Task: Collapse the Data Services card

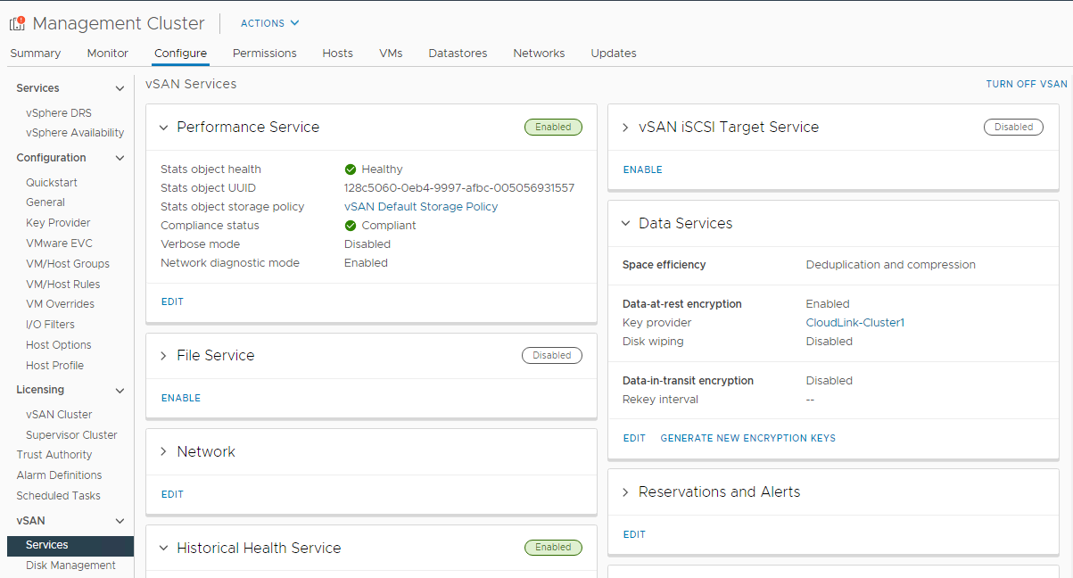Action: pos(624,223)
